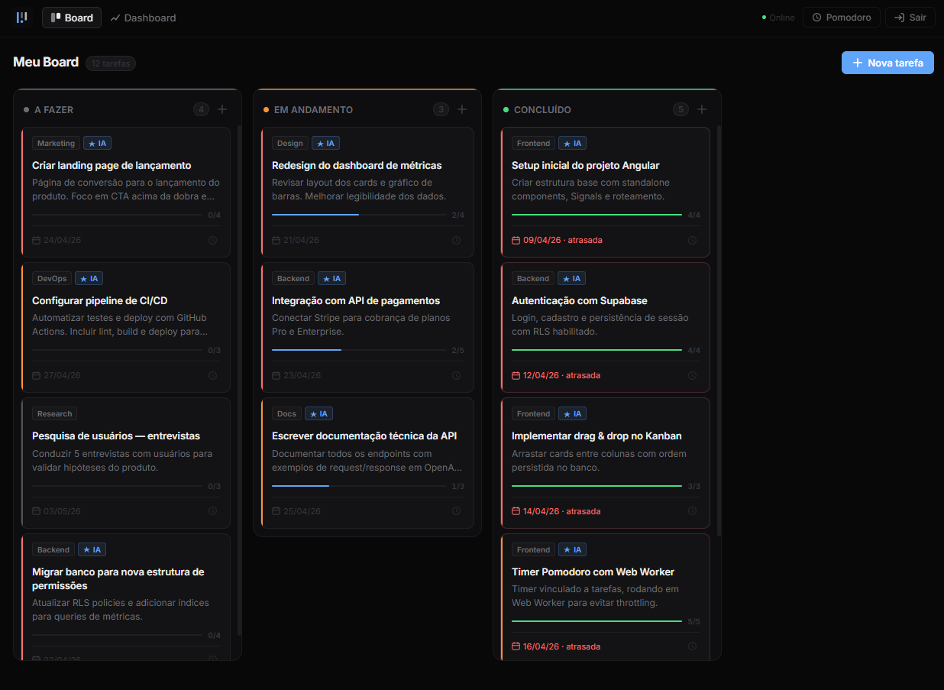944x690 pixels.
Task: Click overdue date on Setup inicial card
Action: tap(562, 240)
